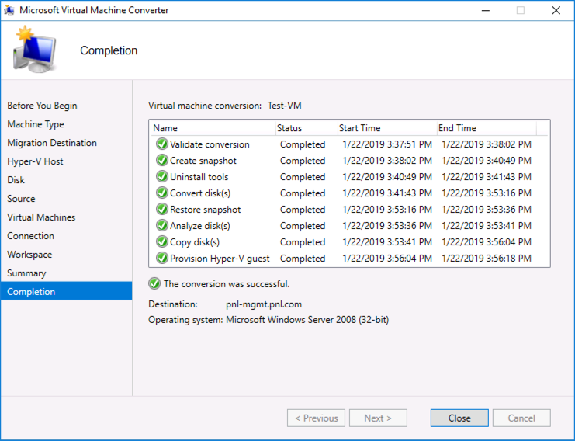
Task: Select the Hyper-V Host step
Action: [35, 161]
